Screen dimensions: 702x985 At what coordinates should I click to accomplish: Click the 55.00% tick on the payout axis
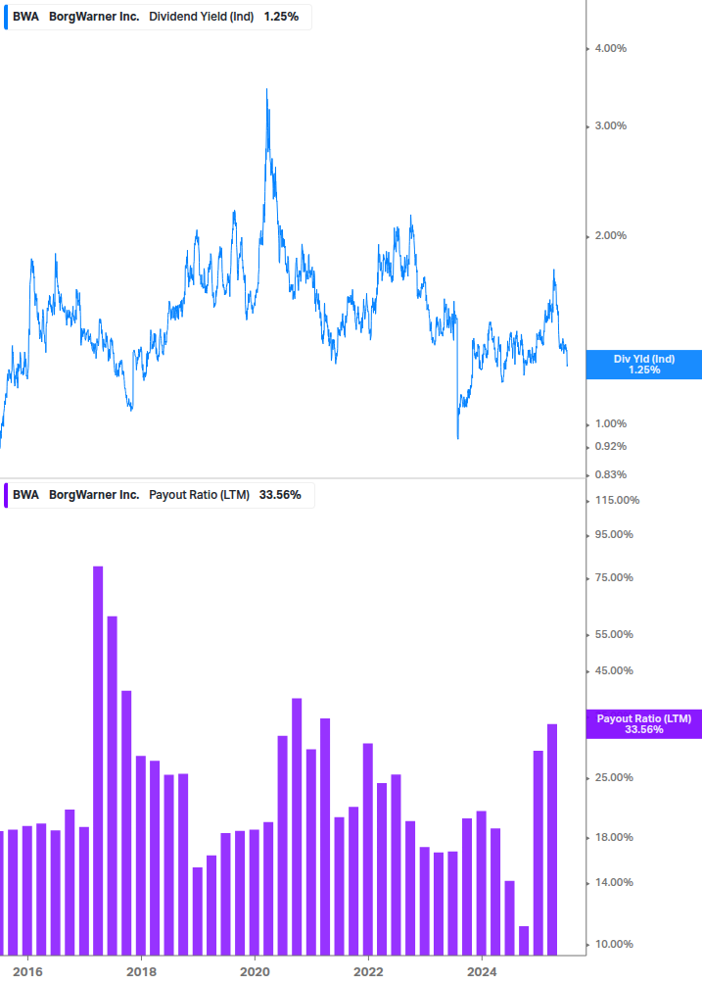(x=614, y=634)
